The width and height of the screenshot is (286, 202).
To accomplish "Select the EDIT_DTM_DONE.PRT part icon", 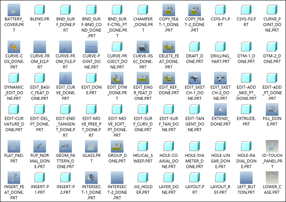I will tap(117, 78).
